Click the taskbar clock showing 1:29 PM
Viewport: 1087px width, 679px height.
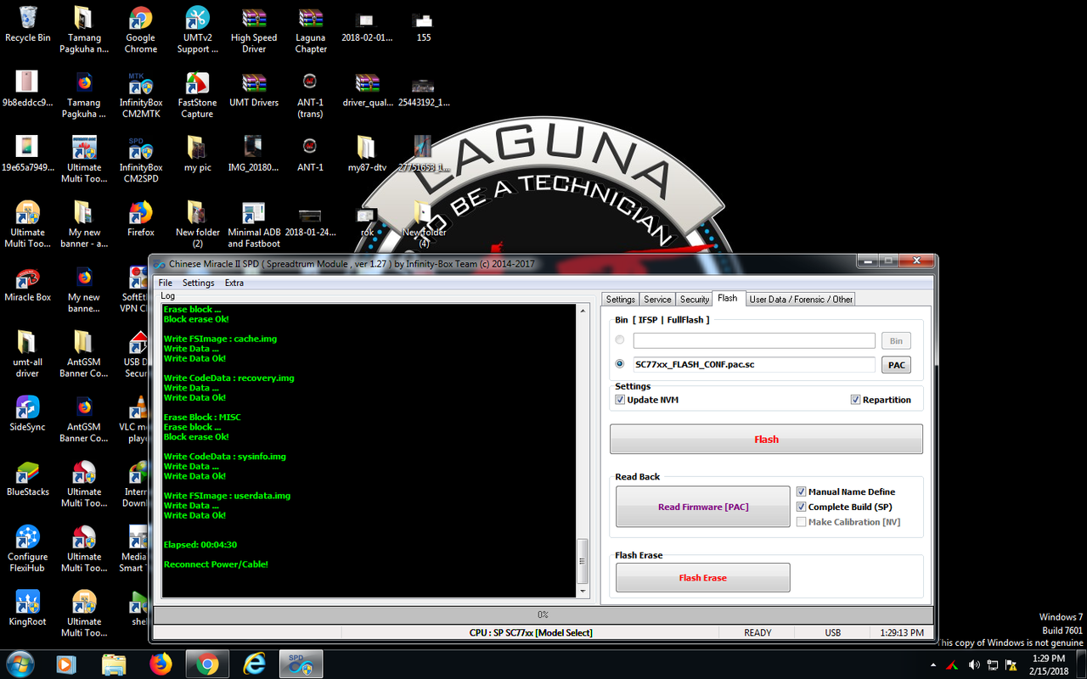coord(1049,664)
